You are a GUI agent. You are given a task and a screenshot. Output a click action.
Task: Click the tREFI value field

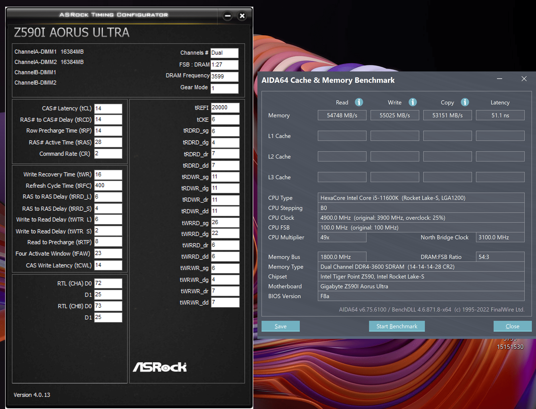[x=225, y=108]
